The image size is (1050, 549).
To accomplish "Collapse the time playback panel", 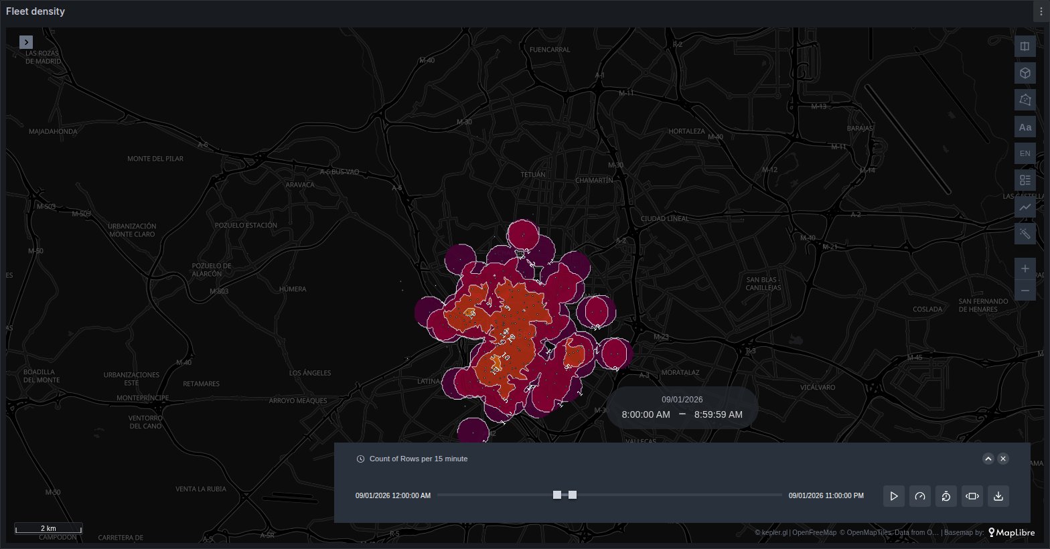I will 988,459.
